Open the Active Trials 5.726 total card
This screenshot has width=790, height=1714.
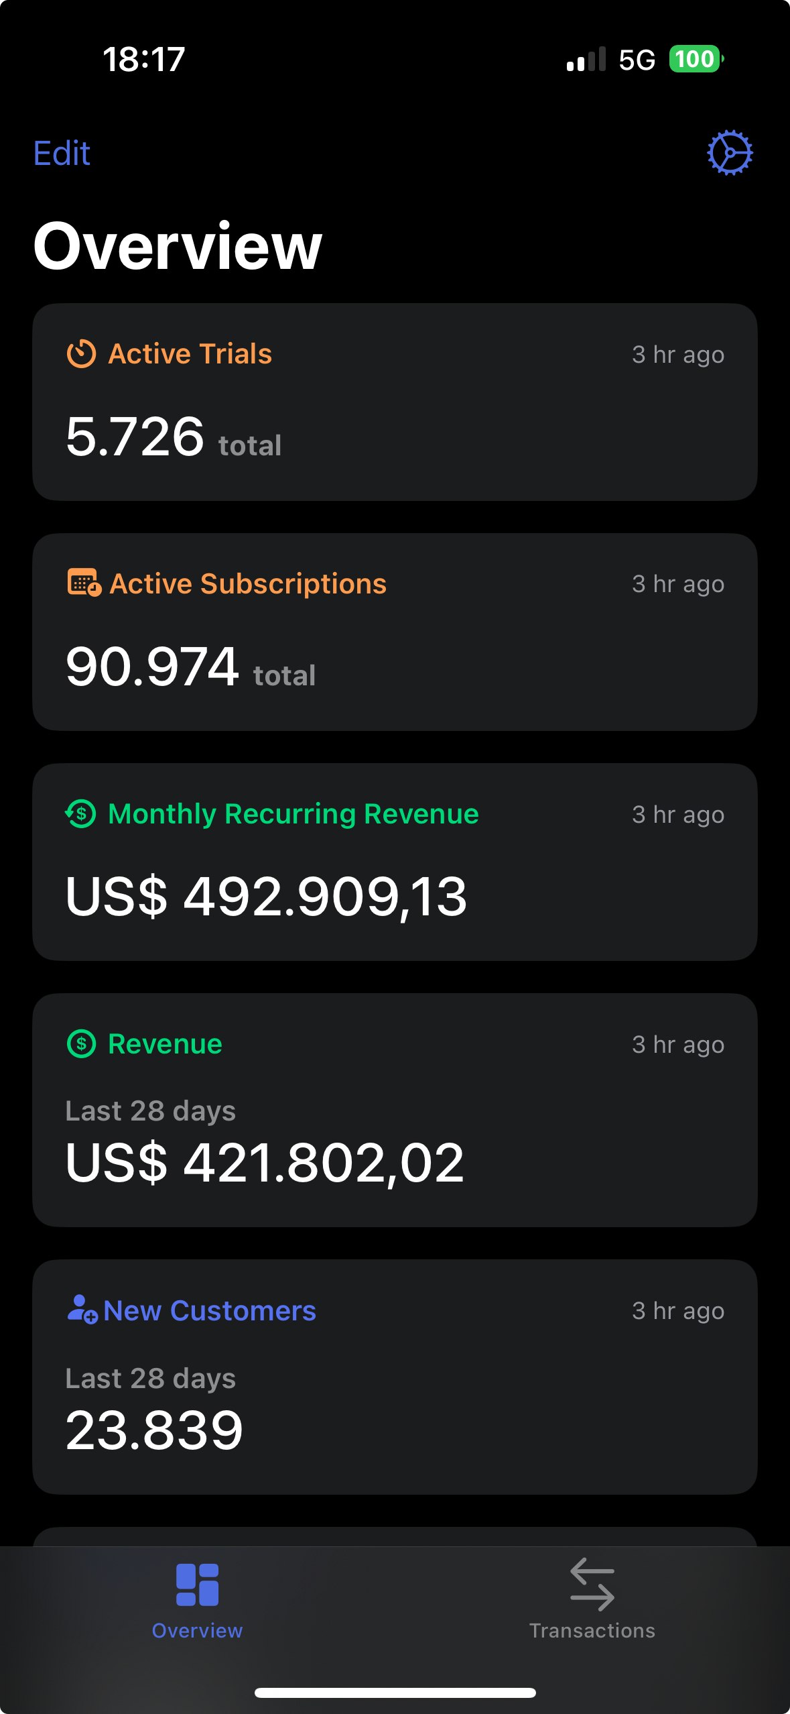tap(395, 402)
